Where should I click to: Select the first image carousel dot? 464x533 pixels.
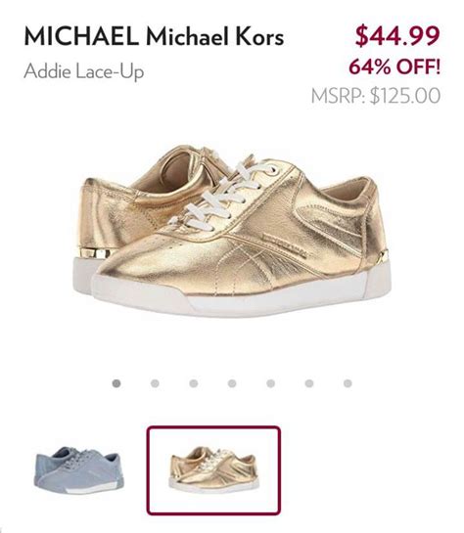pos(116,383)
